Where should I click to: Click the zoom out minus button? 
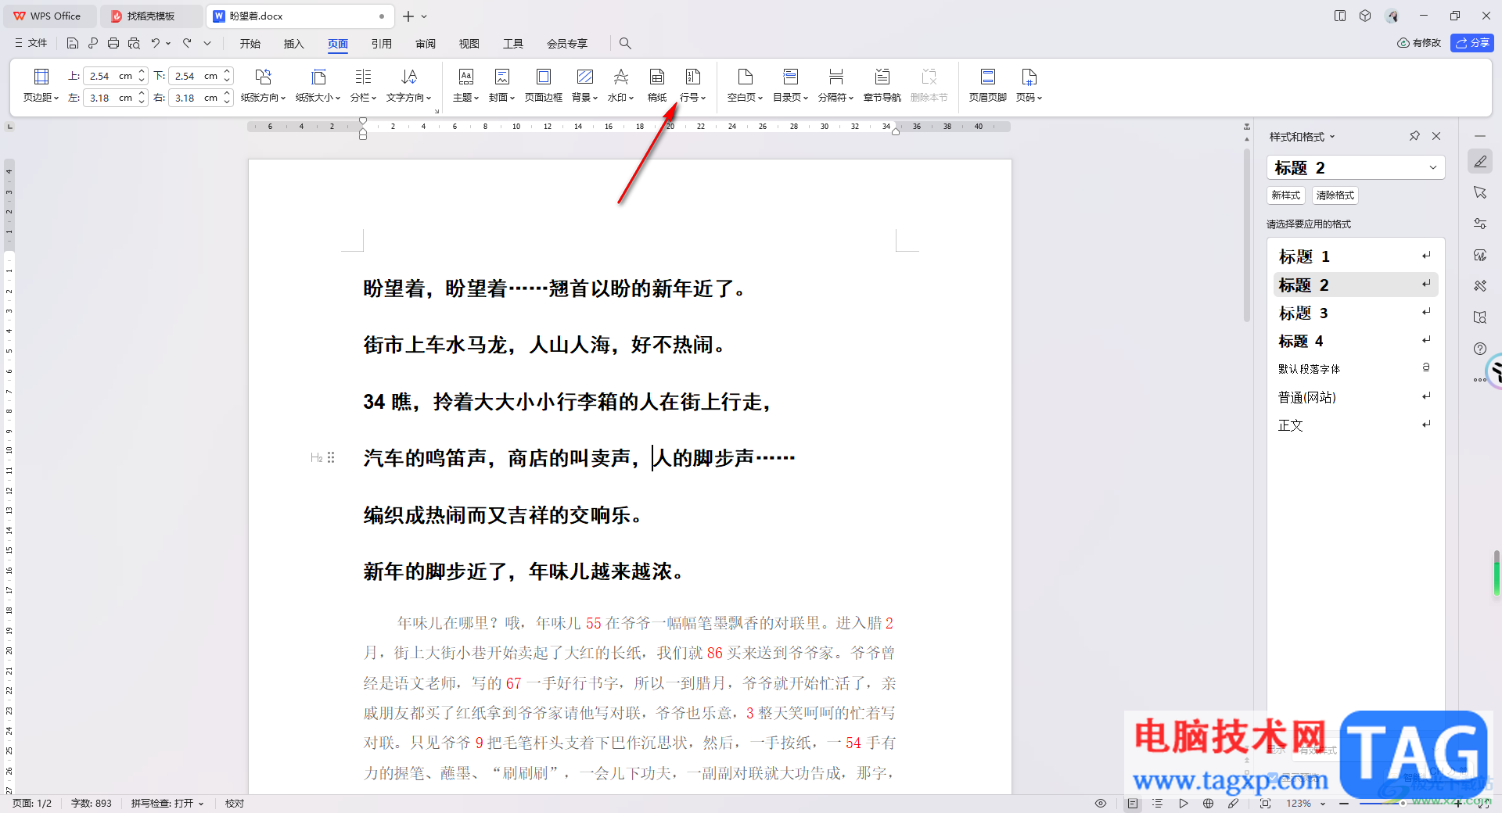coord(1344,803)
